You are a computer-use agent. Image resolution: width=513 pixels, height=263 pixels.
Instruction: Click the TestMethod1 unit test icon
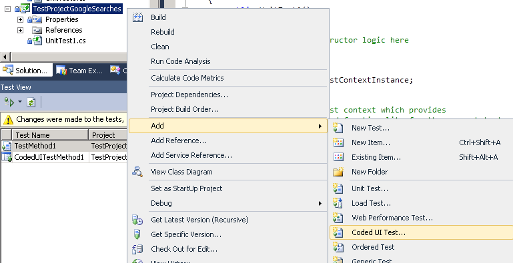coord(7,146)
